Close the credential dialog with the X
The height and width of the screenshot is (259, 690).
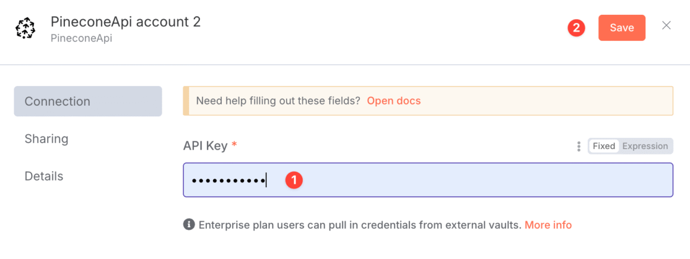(x=666, y=26)
